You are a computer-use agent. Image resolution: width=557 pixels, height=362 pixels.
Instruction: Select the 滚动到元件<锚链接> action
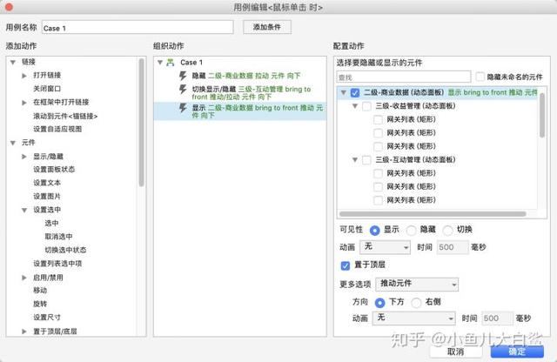65,116
